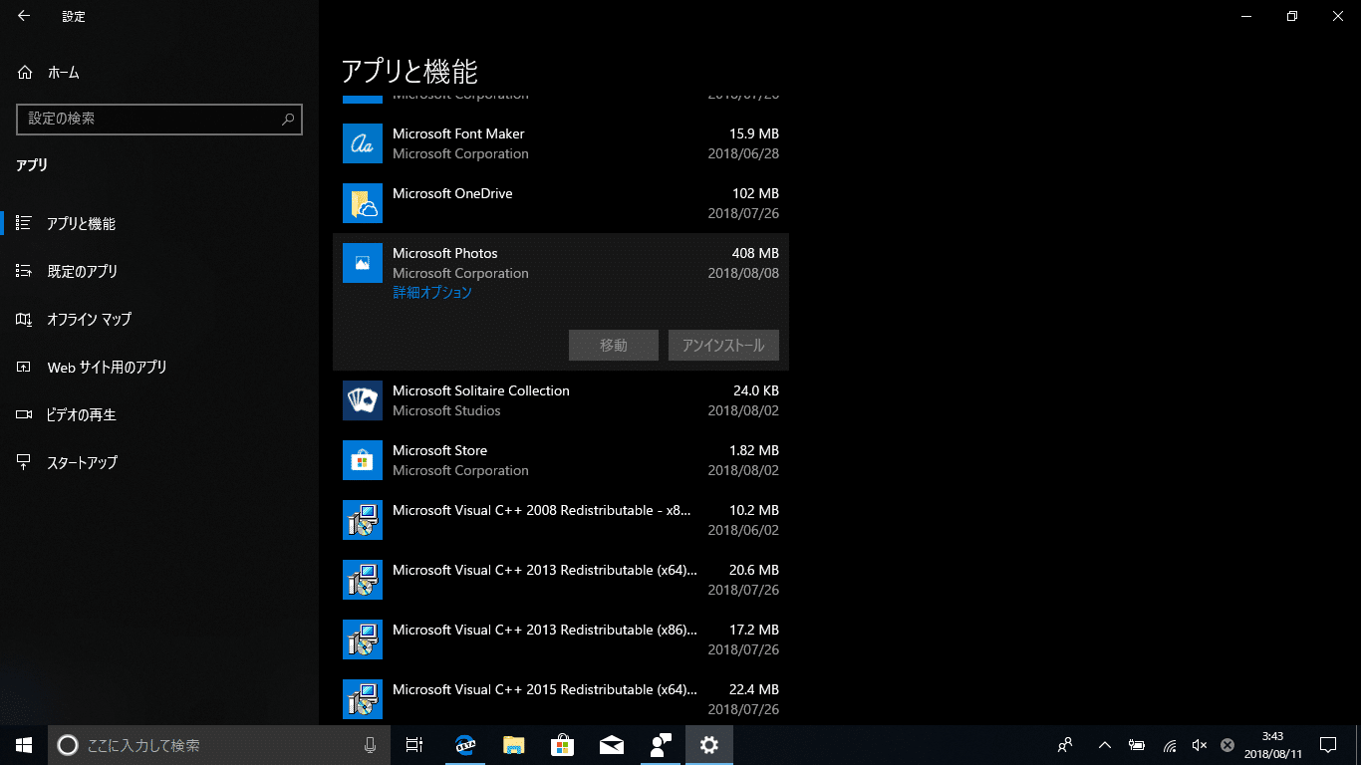Select the Microsoft OneDrive entry name
Image resolution: width=1361 pixels, height=765 pixels.
(x=452, y=193)
